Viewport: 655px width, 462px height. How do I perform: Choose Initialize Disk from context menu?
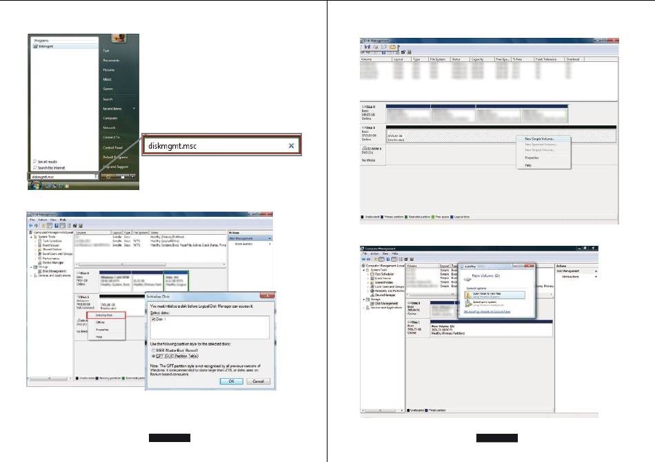pyautogui.click(x=105, y=314)
